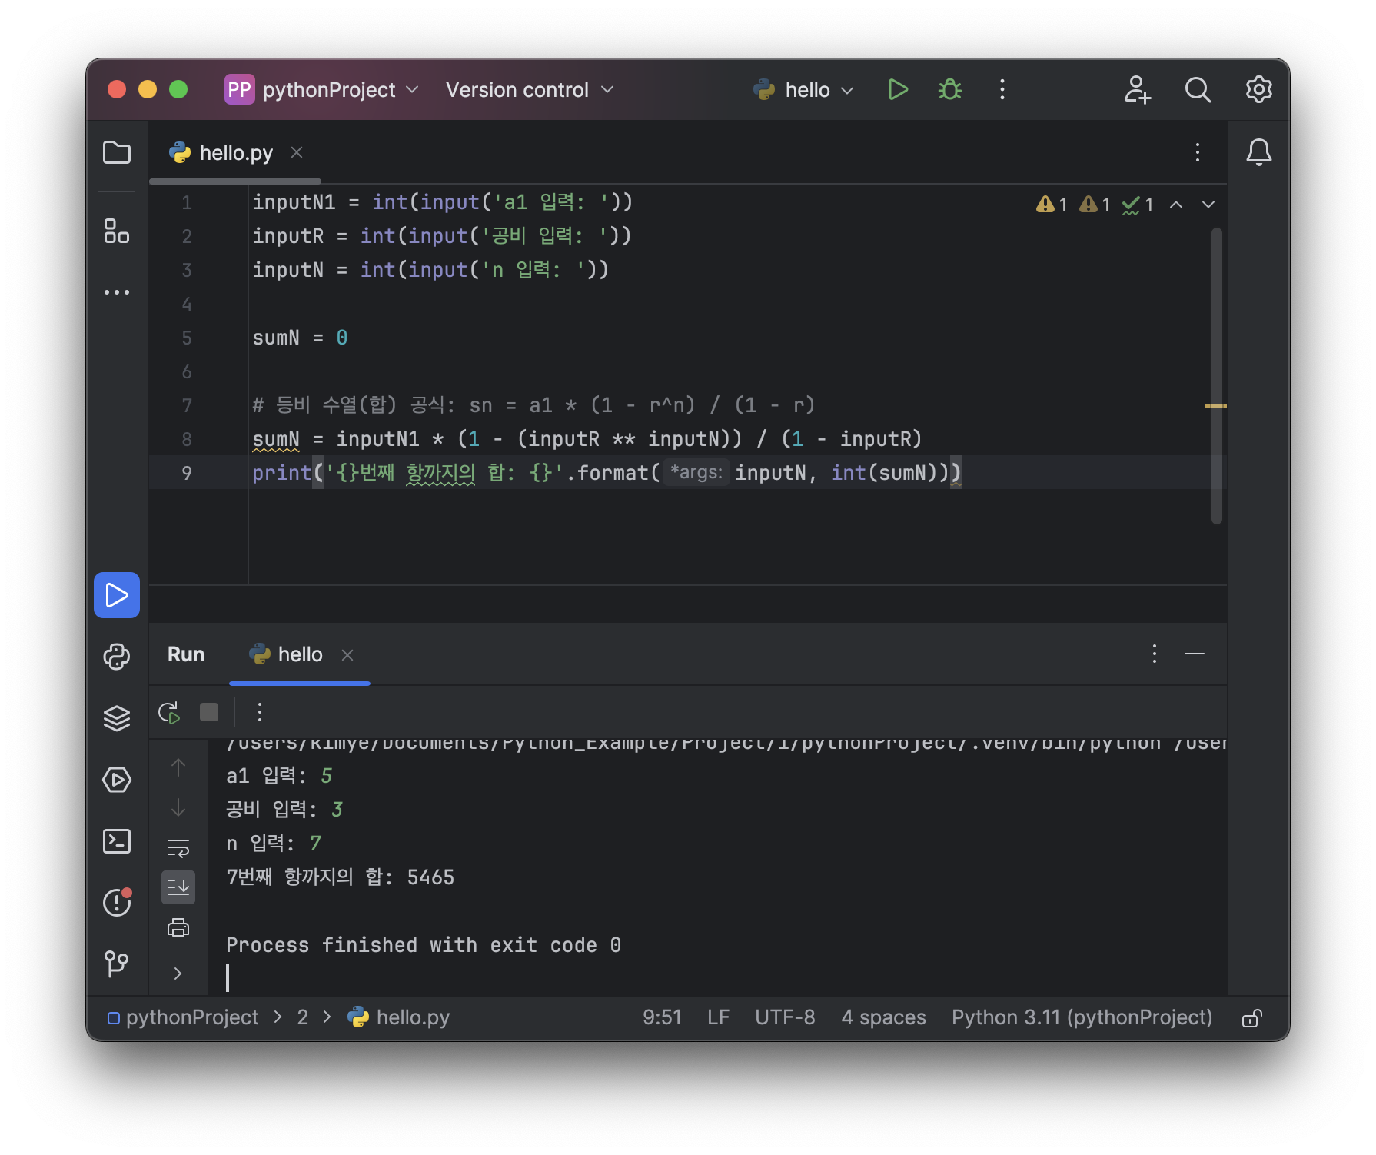Screen dimensions: 1376x1155
Task: Click the warning stripe marker near line 7
Action: (1216, 405)
